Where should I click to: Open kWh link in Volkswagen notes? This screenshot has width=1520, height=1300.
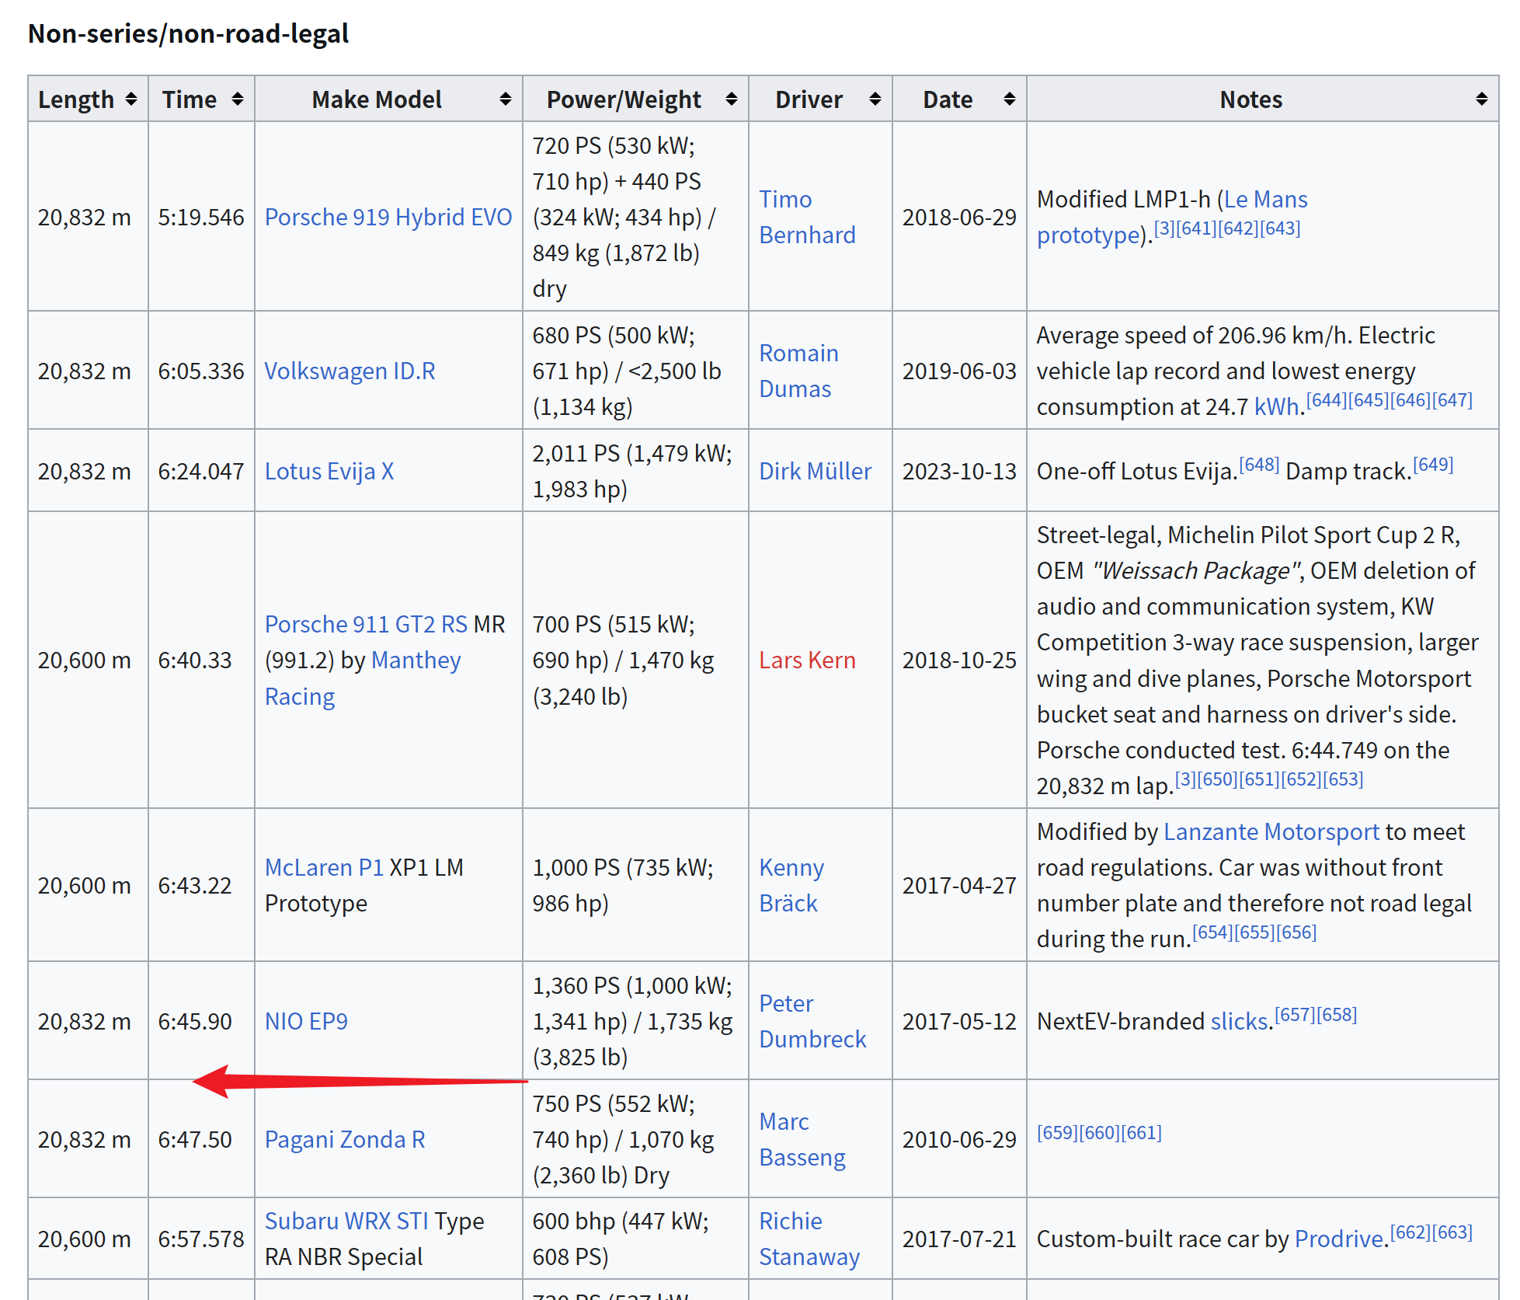click(1276, 406)
